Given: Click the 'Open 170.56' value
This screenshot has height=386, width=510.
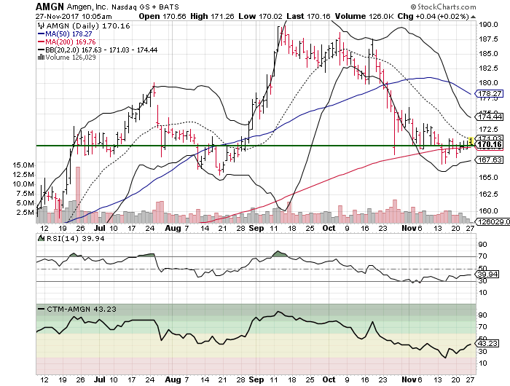Looking at the screenshot, I should coord(162,16).
